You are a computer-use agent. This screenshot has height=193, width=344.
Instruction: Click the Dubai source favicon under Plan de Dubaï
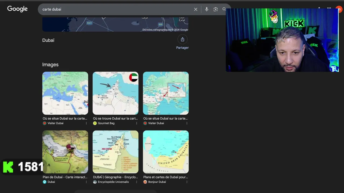(x=45, y=182)
